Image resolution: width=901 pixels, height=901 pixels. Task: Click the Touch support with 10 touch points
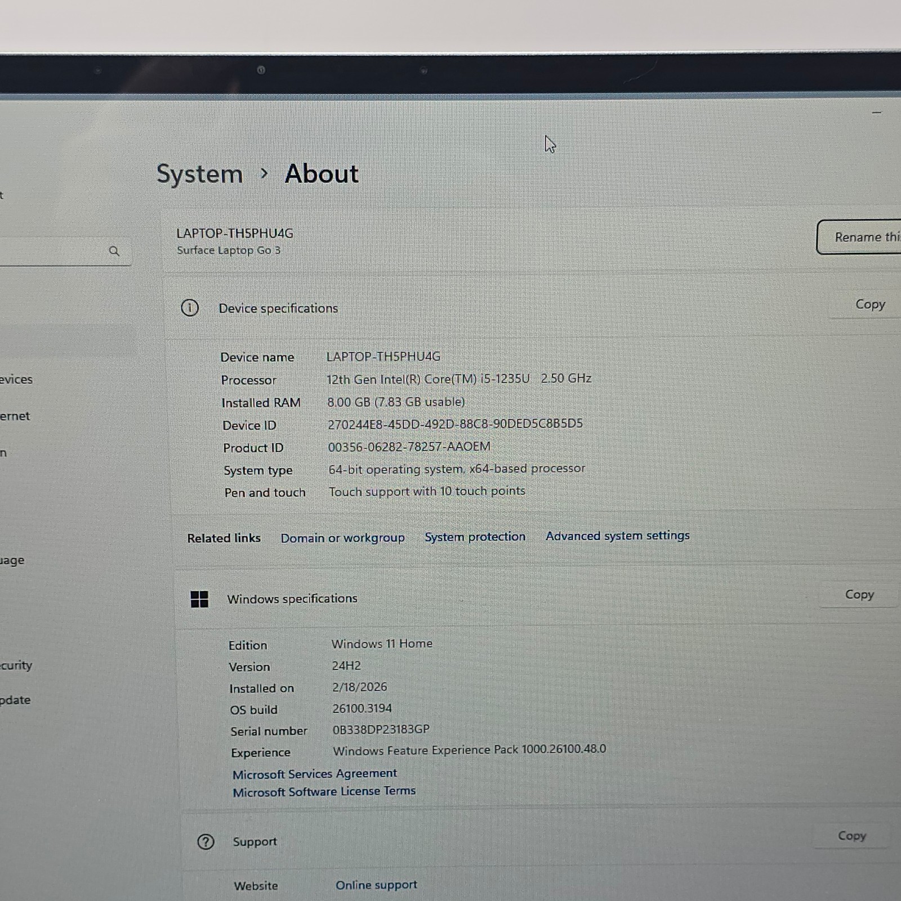pyautogui.click(x=427, y=491)
